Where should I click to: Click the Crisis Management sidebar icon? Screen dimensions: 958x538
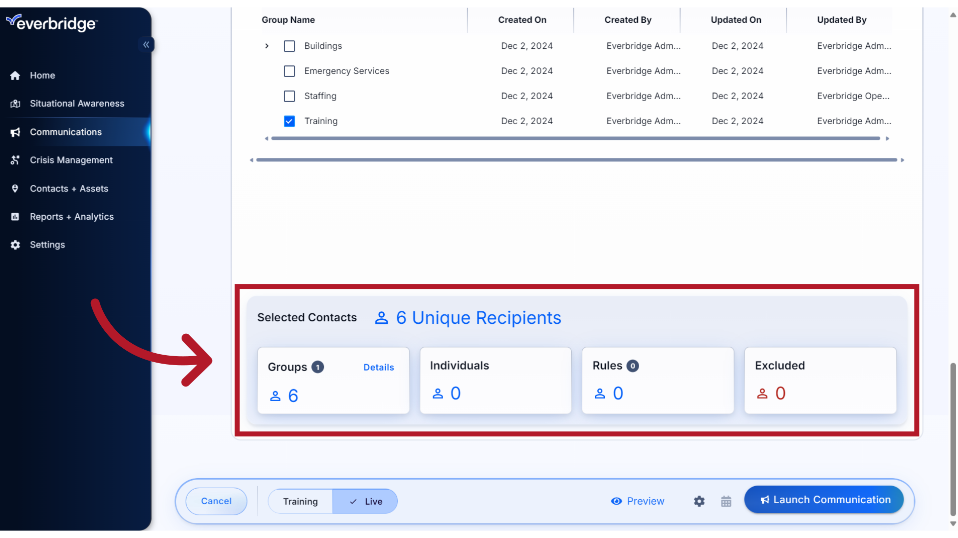(15, 160)
